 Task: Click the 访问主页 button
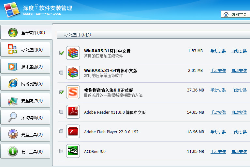pos(235,14)
